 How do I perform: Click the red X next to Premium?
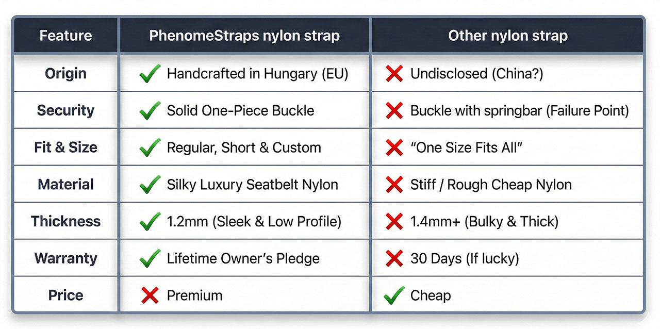point(150,295)
